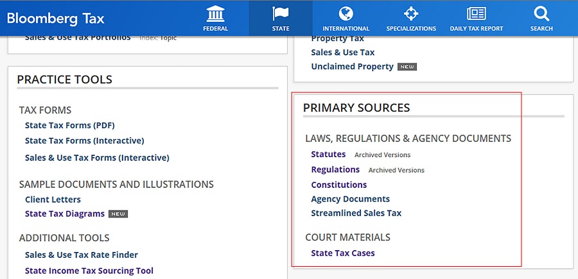Select the State flag icon
The height and width of the screenshot is (279, 578).
281,13
